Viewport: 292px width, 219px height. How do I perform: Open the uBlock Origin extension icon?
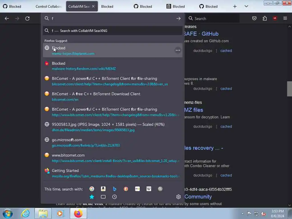tap(275, 18)
